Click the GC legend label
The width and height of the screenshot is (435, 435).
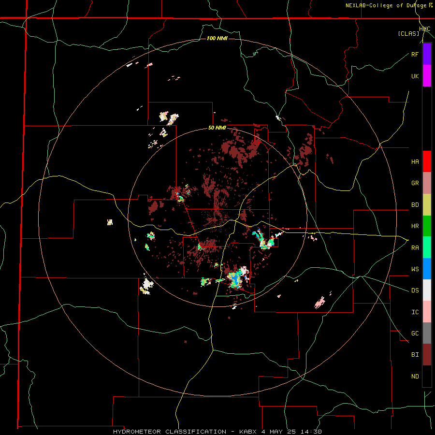[415, 333]
